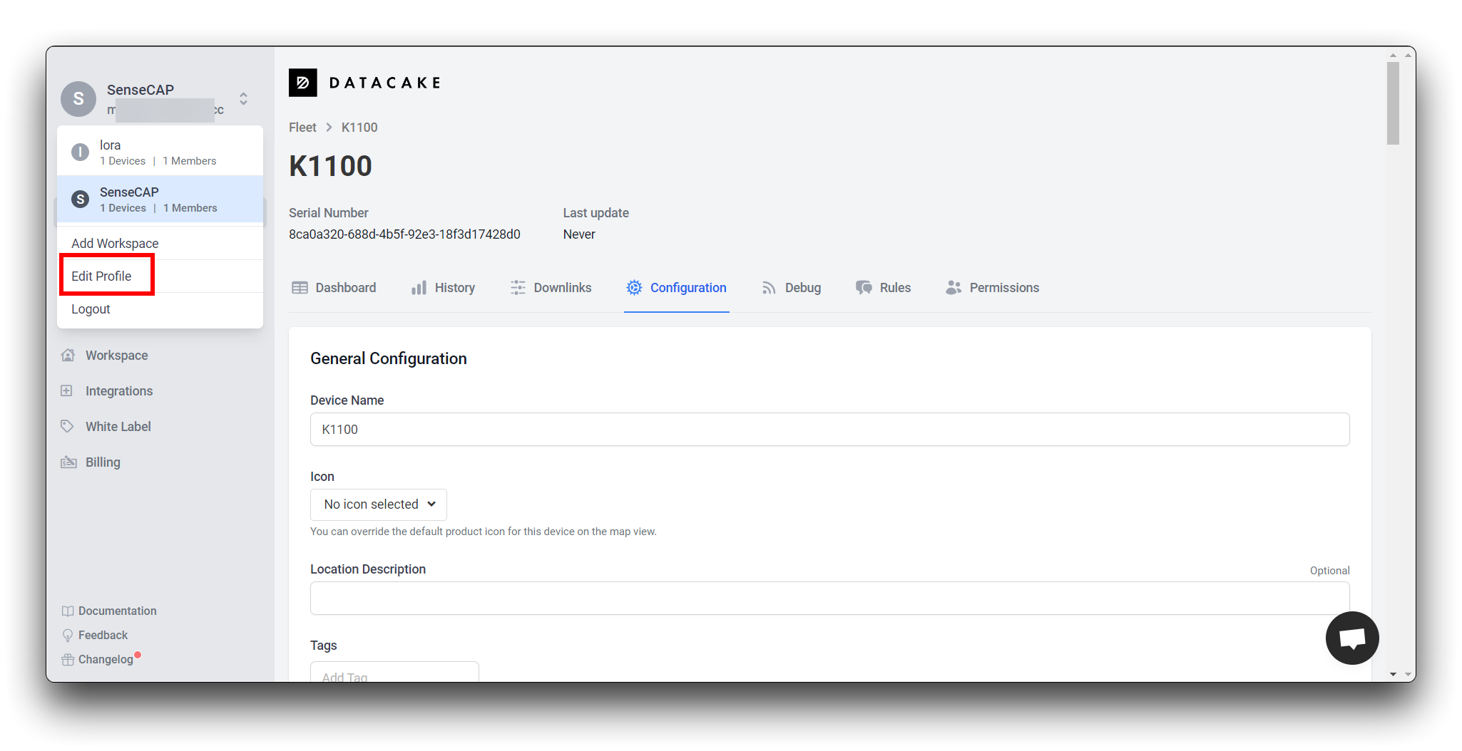Toggle the workspace switcher chevron arrows

click(244, 98)
